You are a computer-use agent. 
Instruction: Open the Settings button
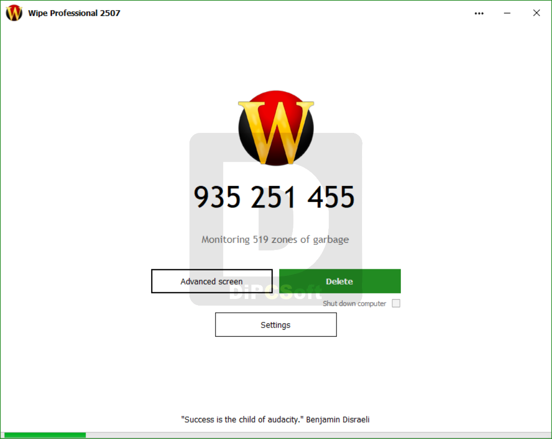(275, 325)
